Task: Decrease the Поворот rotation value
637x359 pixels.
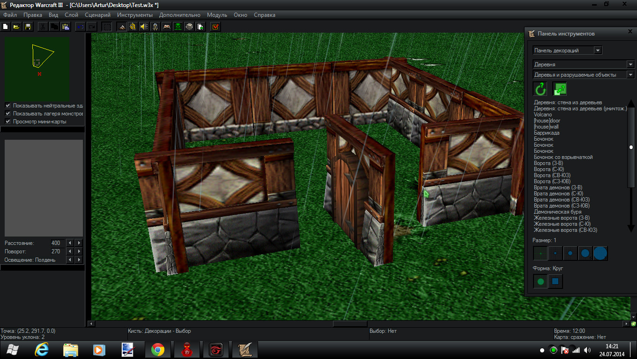Action: point(70,251)
